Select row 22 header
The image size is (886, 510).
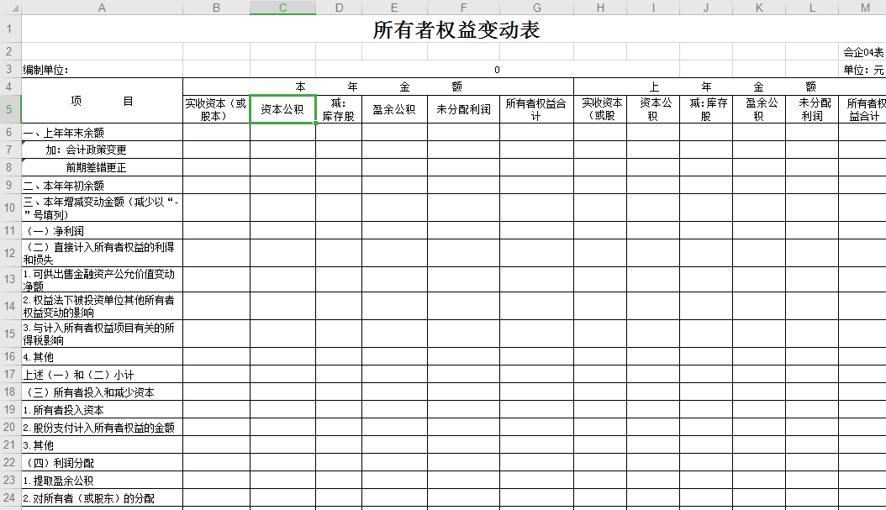tap(10, 463)
